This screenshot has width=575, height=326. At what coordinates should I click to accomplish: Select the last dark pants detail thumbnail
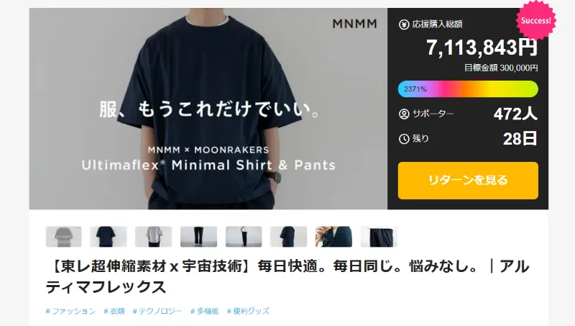pos(379,237)
